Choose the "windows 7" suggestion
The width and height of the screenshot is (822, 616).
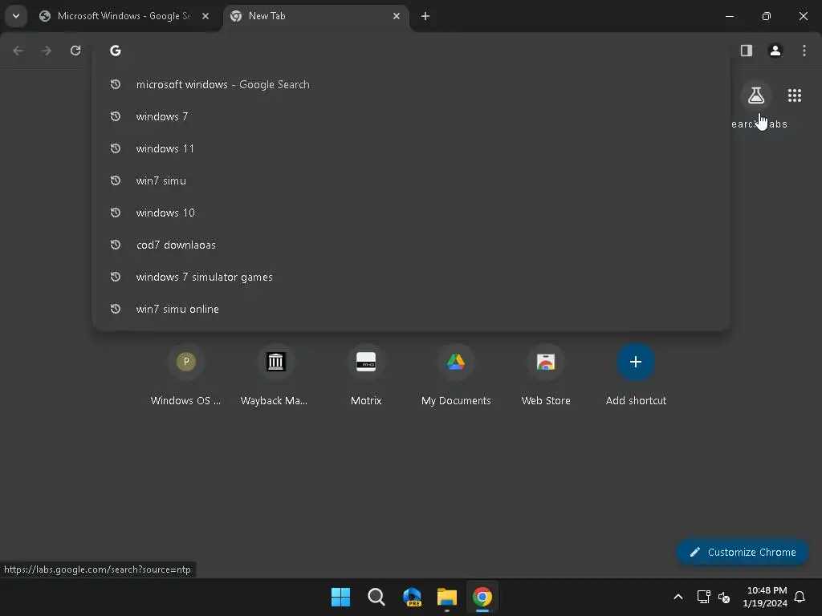[411, 116]
